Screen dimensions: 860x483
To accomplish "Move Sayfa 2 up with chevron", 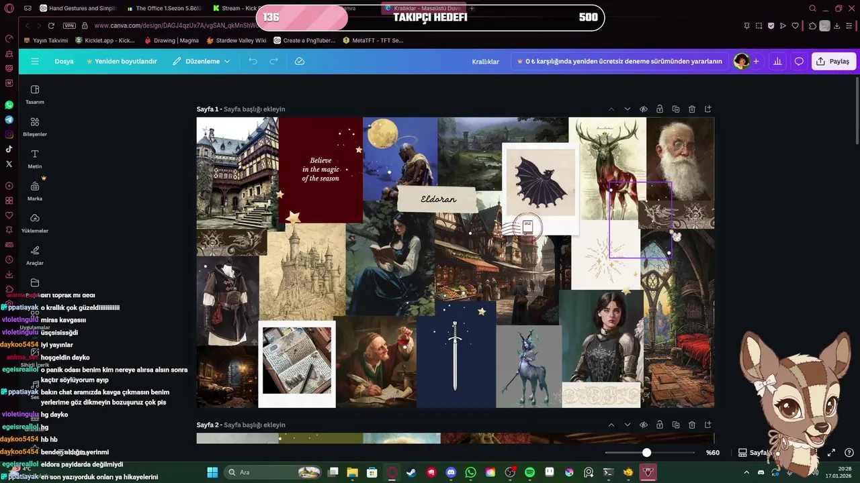I will (x=611, y=425).
